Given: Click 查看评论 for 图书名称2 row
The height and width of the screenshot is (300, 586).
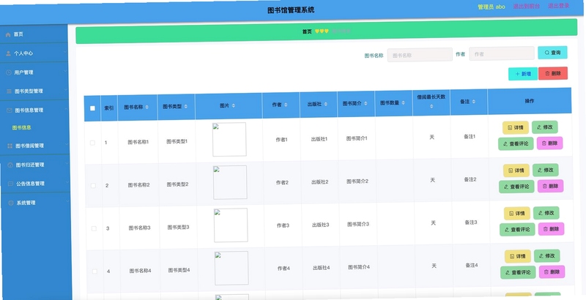Looking at the screenshot, I should [x=516, y=187].
